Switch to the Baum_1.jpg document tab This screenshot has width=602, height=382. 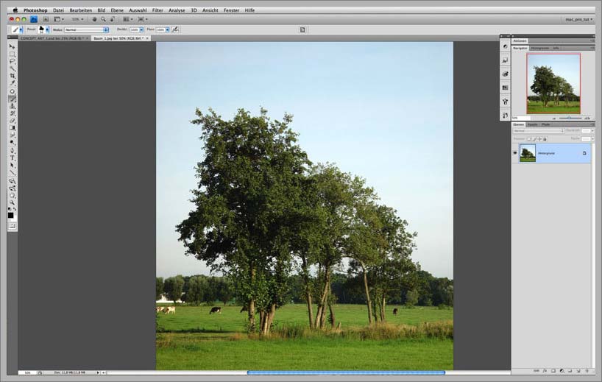pyautogui.click(x=121, y=38)
